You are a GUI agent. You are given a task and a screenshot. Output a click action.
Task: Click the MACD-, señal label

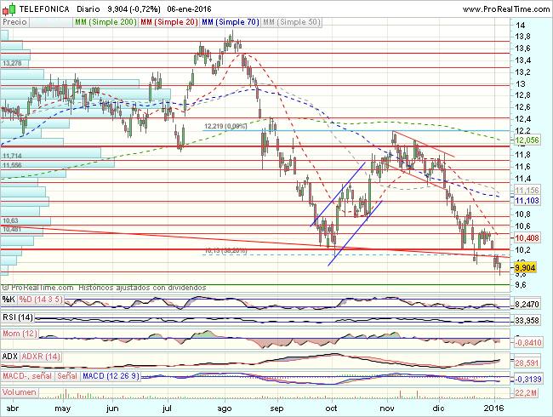[27, 376]
